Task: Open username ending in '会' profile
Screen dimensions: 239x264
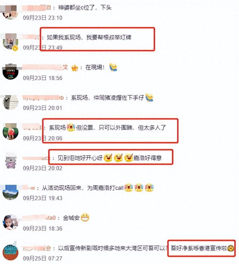Action: 37,248
